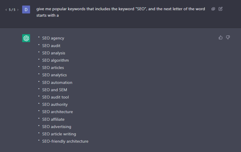This screenshot has height=152, width=241.
Task: Give the response a thumbs up
Action: [220, 37]
